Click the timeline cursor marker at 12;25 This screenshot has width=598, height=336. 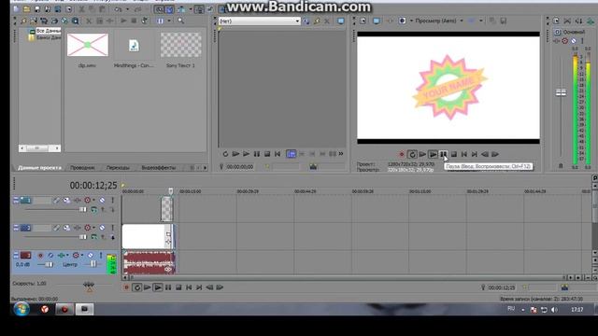(x=170, y=190)
